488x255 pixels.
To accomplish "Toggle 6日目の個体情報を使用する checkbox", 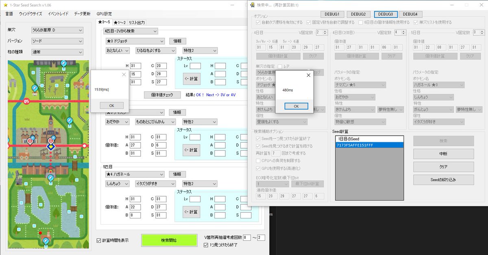I will coord(361,22).
